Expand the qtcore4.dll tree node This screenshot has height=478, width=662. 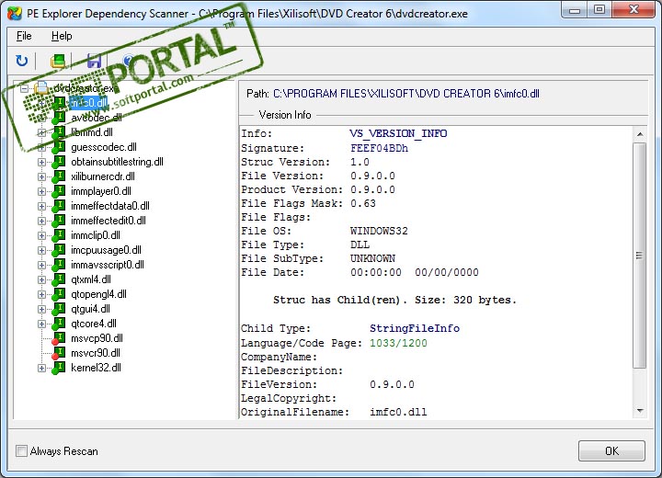(x=41, y=324)
